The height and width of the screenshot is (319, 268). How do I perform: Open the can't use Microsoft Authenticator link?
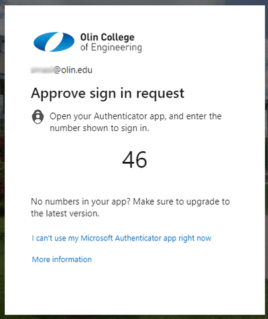pyautogui.click(x=121, y=238)
